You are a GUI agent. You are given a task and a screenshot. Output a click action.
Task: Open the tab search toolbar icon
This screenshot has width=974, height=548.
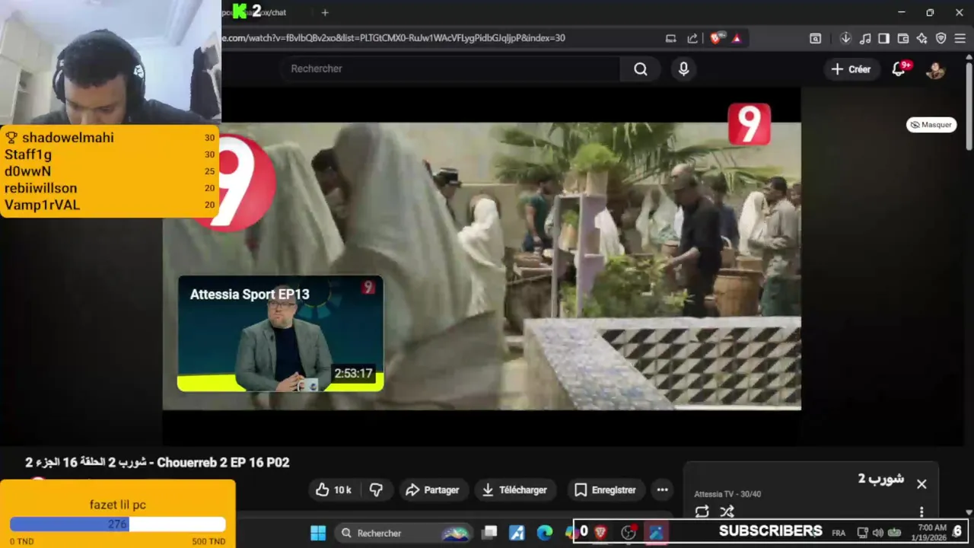point(815,38)
